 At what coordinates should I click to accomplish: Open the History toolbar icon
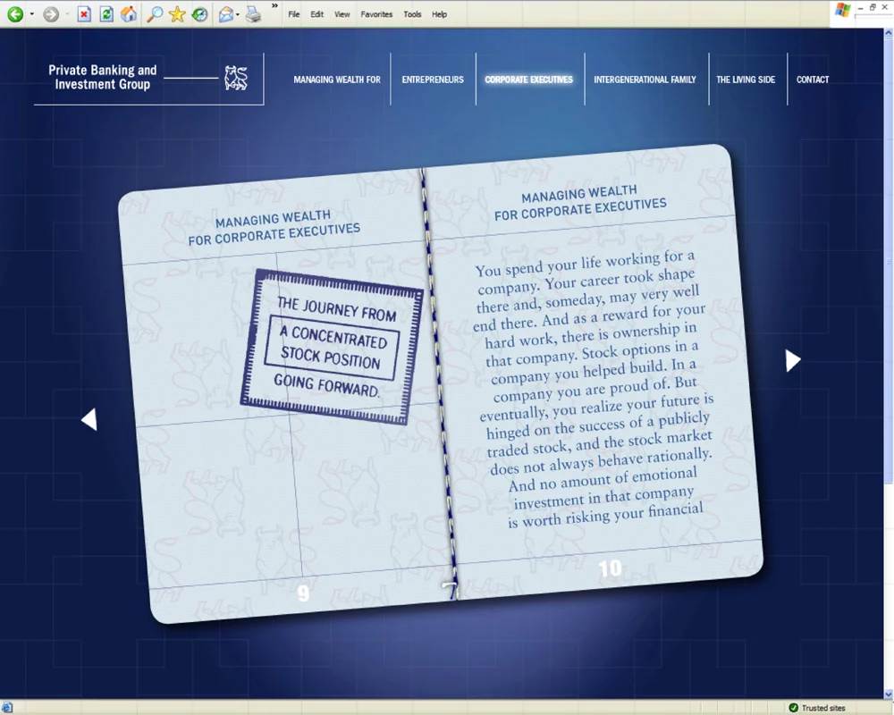199,14
